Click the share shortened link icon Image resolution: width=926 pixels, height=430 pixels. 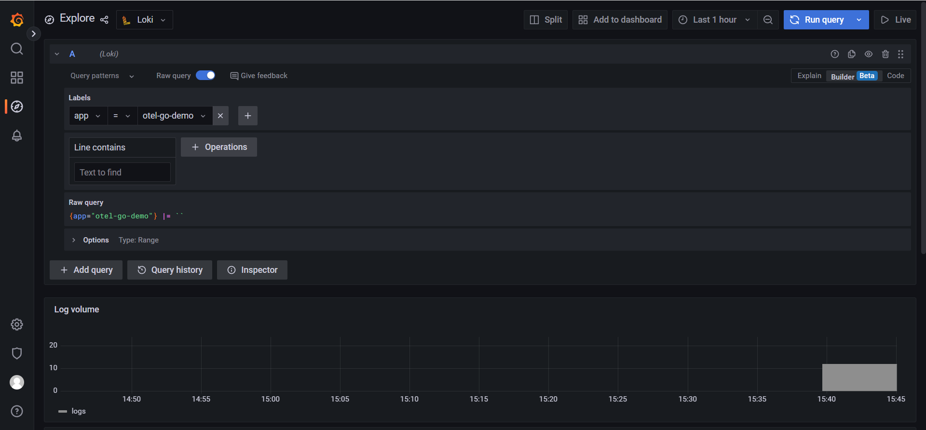(x=104, y=20)
